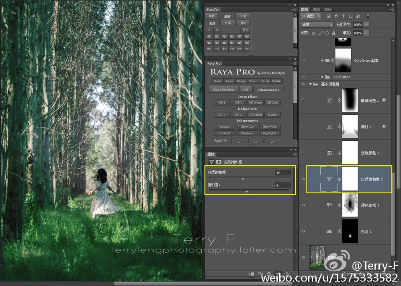Switch to the 通道 tab
Screen dimensions: 401x286
(x=316, y=10)
